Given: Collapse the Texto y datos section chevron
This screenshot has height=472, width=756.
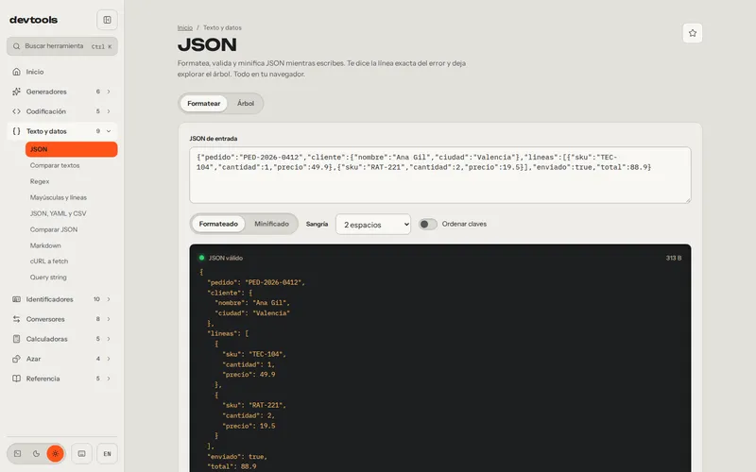Looking at the screenshot, I should (x=109, y=131).
